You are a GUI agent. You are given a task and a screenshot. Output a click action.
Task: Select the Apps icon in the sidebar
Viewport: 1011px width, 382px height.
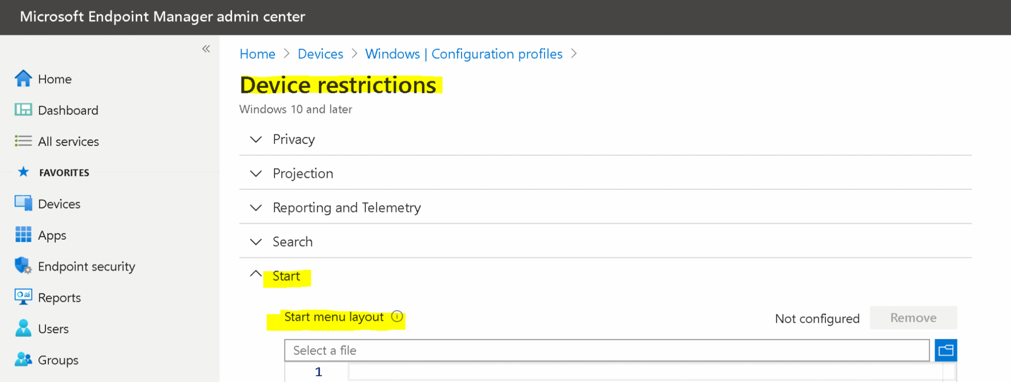[22, 235]
